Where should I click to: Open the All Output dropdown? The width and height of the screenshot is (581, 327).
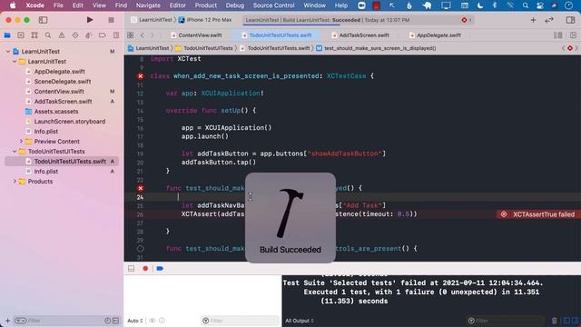click(300, 321)
